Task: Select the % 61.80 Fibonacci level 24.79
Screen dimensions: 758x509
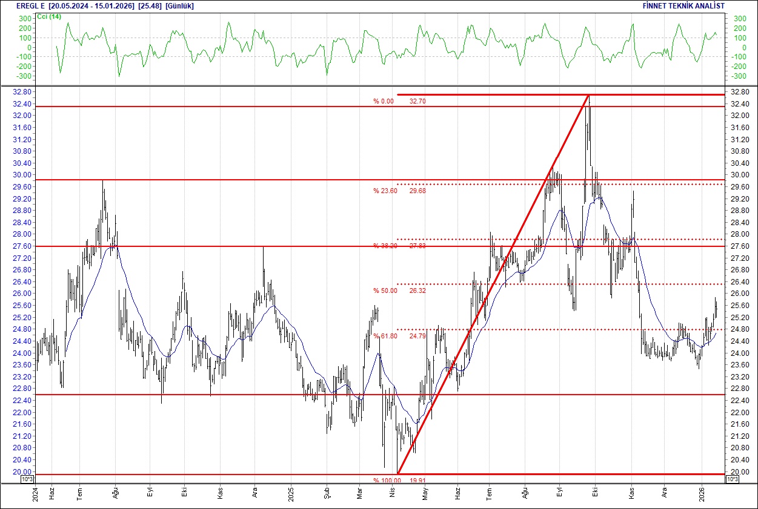Action: pyautogui.click(x=397, y=335)
